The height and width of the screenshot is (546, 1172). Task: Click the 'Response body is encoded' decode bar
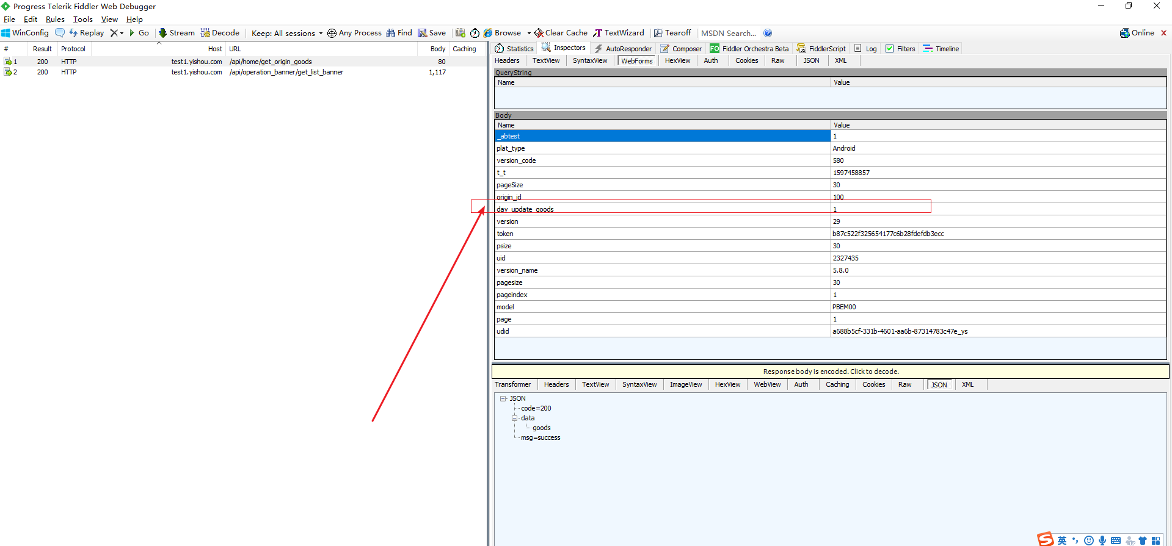point(831,372)
